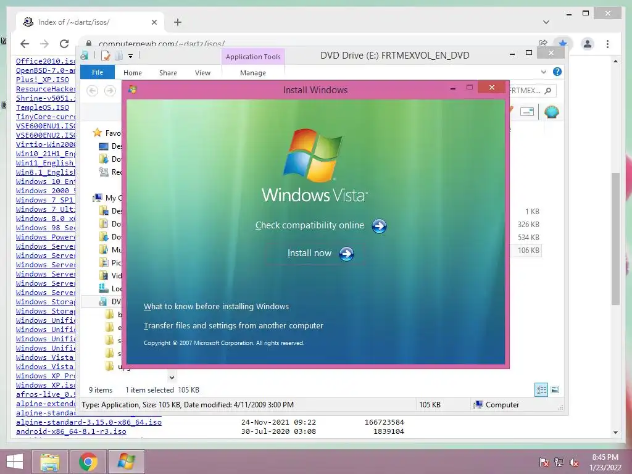This screenshot has height=474, width=632.
Task: Open the quick access toolbar customize dropdown
Action: (x=131, y=56)
